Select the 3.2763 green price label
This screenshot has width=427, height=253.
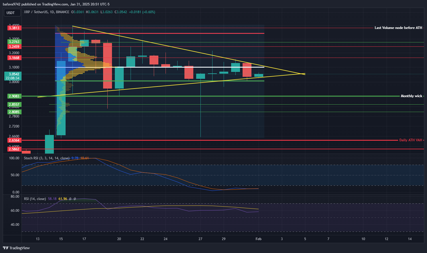tap(14, 42)
